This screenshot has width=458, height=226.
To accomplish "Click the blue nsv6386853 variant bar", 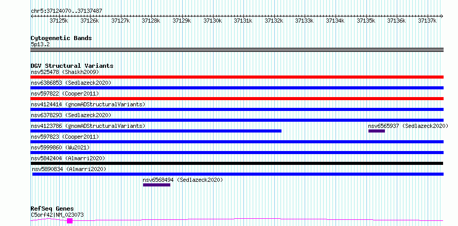I will 237,88.
